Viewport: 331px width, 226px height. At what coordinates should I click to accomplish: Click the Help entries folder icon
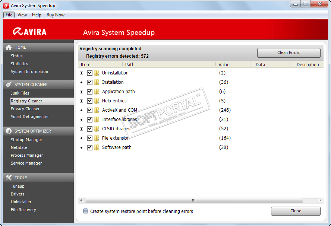tap(97, 101)
